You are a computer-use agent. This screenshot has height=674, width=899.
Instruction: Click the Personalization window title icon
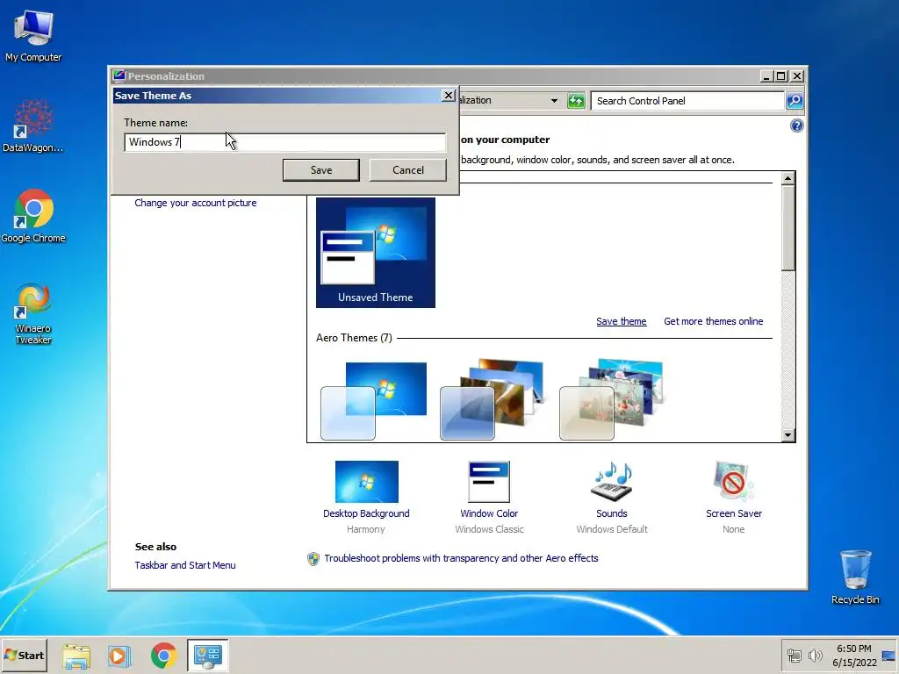119,75
